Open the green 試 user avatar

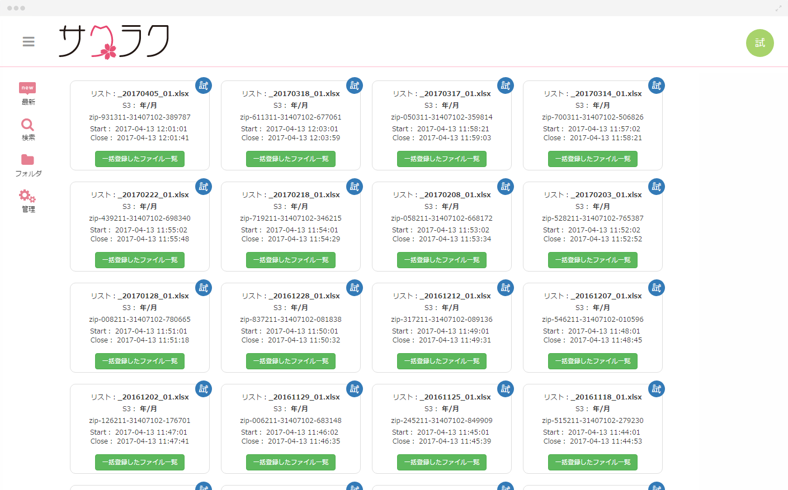tap(759, 43)
